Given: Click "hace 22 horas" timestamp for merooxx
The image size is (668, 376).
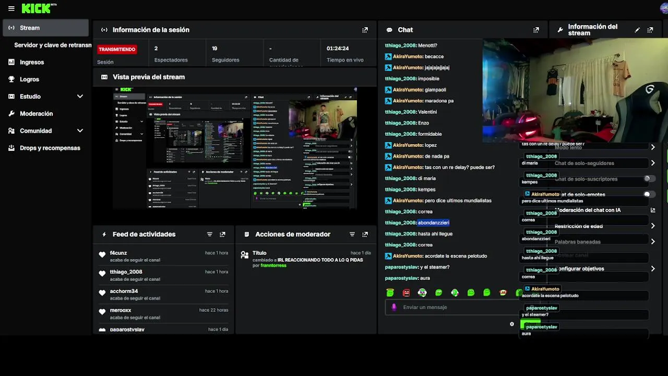Looking at the screenshot, I should [x=214, y=310].
